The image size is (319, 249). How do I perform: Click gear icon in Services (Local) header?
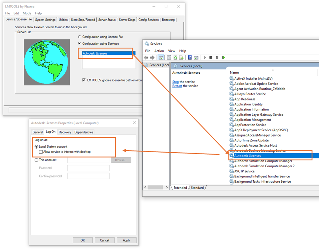[176, 66]
